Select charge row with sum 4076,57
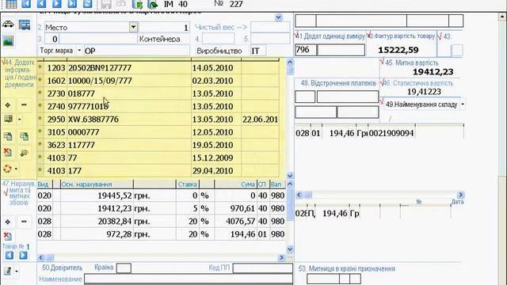The width and height of the screenshot is (507, 285). (x=161, y=222)
